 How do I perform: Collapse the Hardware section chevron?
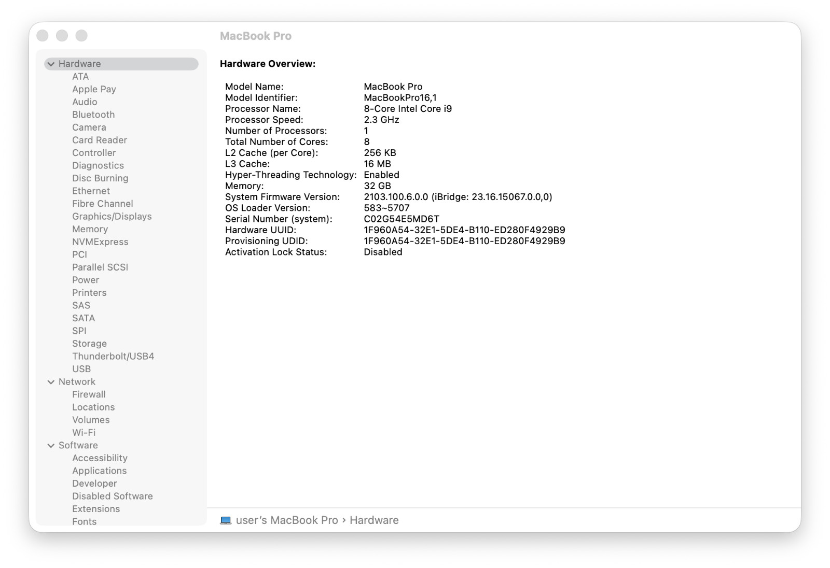(x=51, y=64)
